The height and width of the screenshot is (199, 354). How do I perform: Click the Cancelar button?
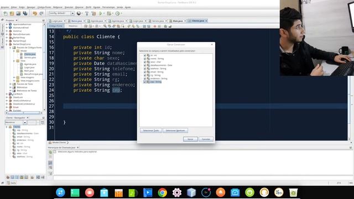[206, 139]
